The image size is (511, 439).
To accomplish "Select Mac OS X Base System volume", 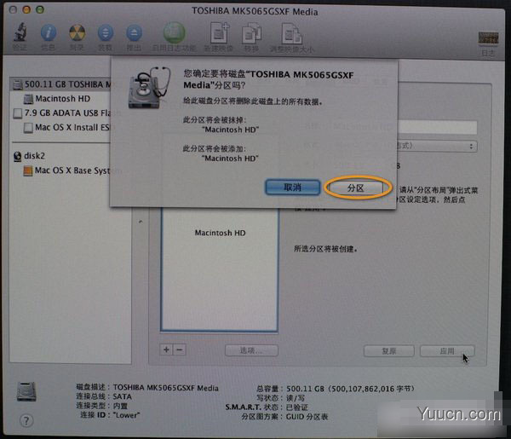I will (x=67, y=170).
